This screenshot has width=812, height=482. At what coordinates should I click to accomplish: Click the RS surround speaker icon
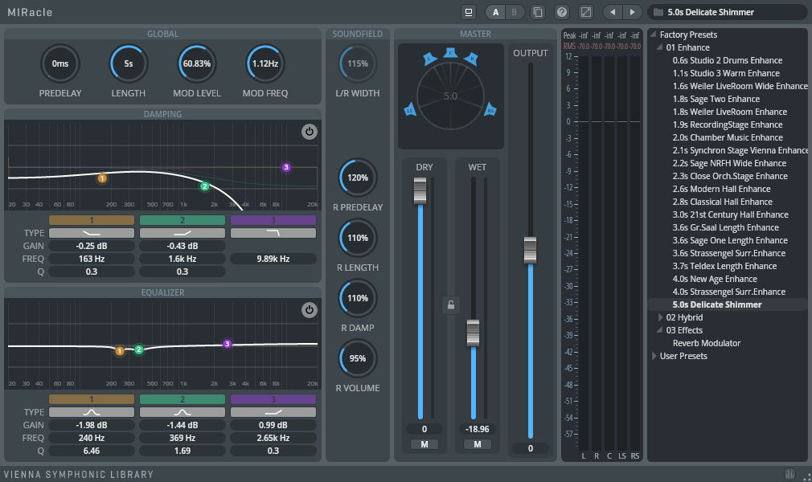click(490, 109)
